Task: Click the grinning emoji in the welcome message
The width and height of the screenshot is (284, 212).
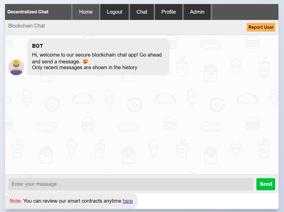Action: point(85,61)
